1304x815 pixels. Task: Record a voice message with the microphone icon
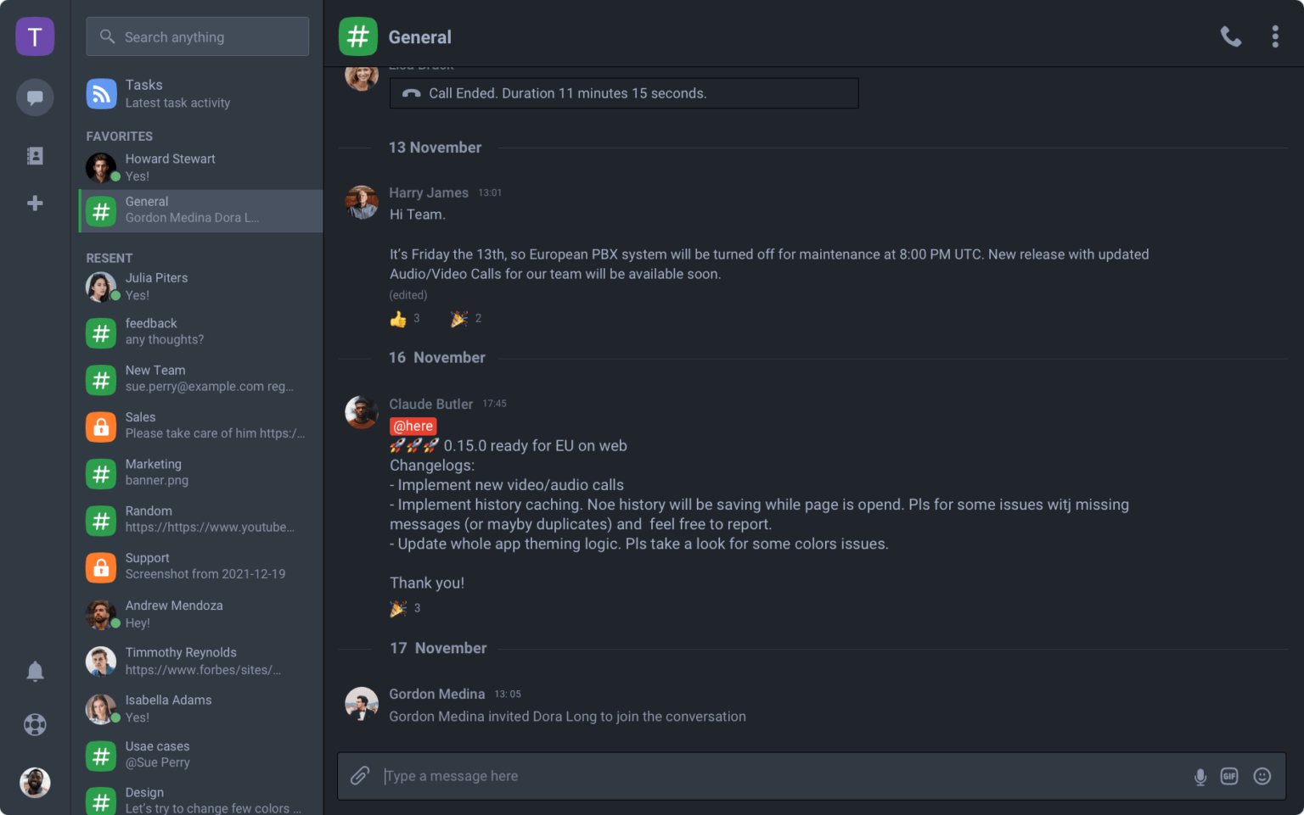[1200, 776]
